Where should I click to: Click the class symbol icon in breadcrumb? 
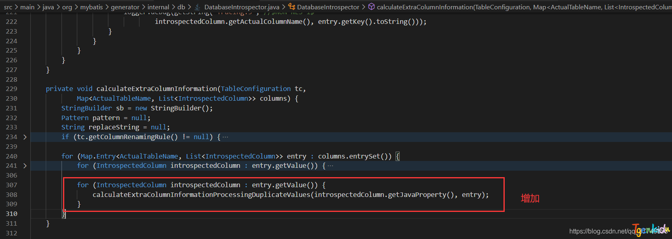tap(291, 7)
